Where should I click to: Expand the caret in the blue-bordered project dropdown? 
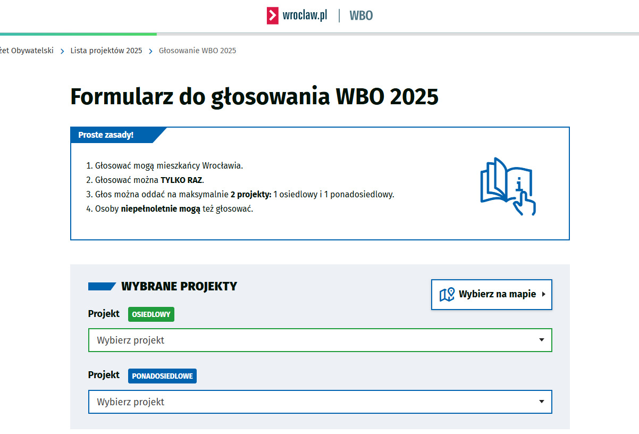541,402
